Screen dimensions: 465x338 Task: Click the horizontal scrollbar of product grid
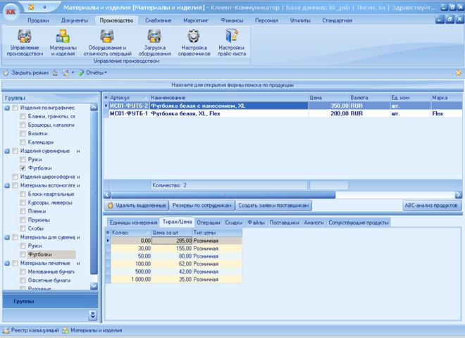click(x=283, y=195)
